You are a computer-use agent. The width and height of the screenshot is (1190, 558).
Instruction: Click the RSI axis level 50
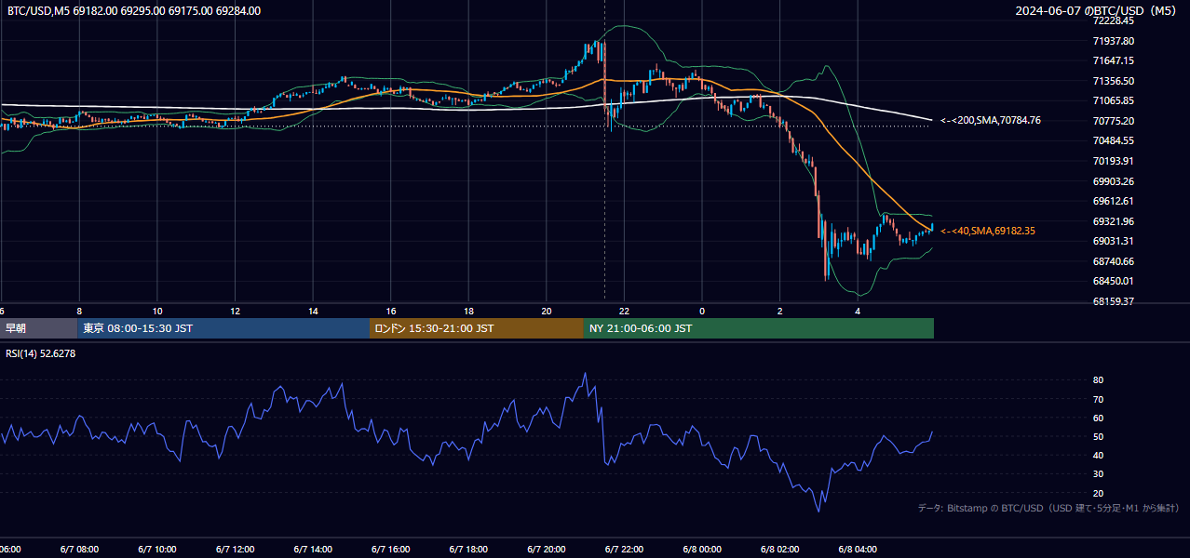click(1098, 436)
